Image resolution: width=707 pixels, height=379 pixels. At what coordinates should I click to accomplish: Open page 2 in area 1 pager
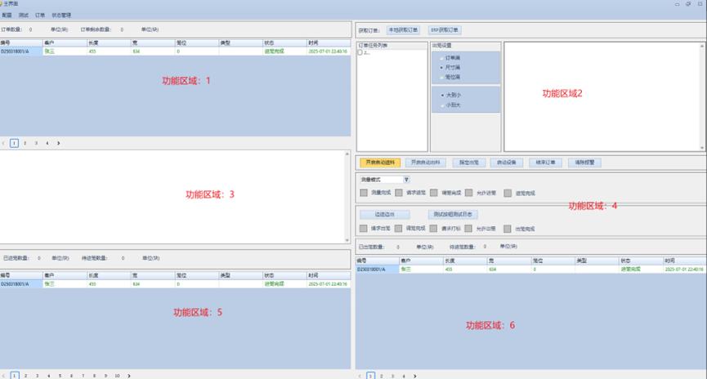(x=25, y=143)
